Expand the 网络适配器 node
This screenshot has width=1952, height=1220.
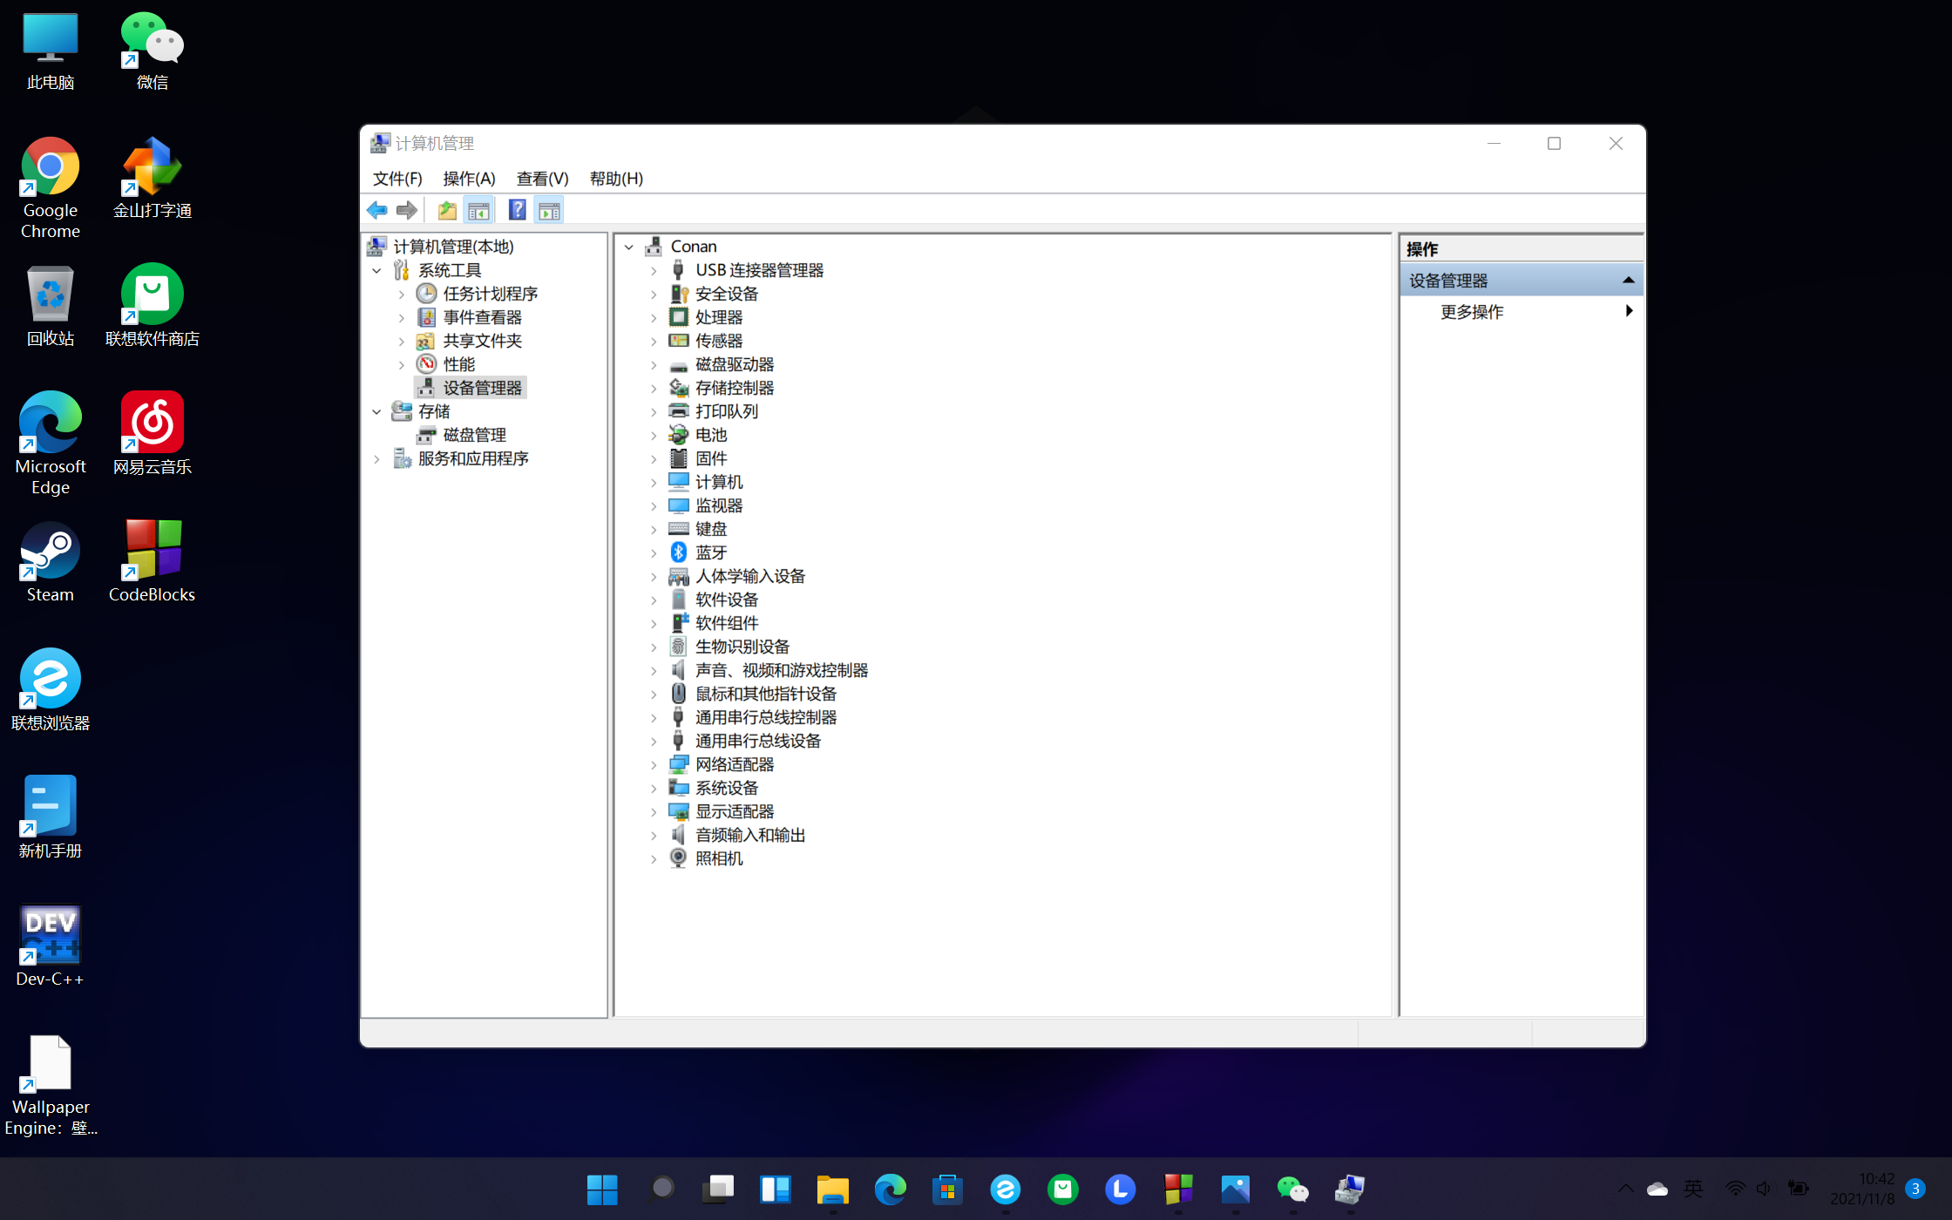click(654, 765)
